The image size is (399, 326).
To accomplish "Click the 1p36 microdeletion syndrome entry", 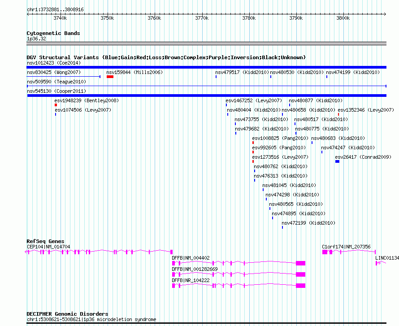I will tap(91, 319).
